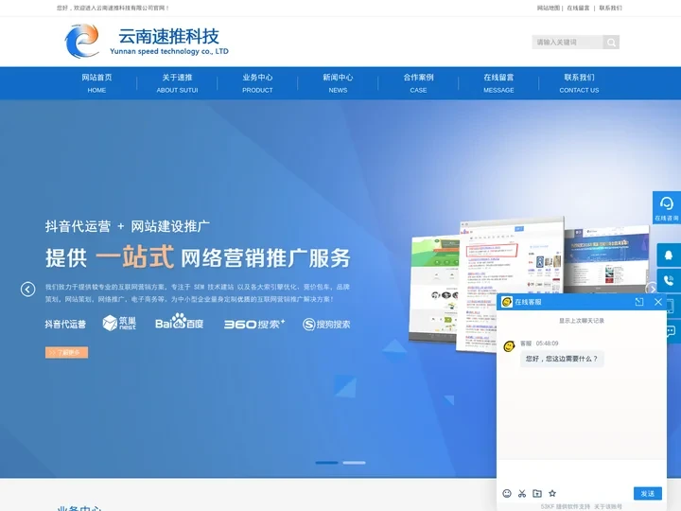The height and width of the screenshot is (511, 681).
Task: Click the bell icon in side toolbar
Action: pos(669,255)
